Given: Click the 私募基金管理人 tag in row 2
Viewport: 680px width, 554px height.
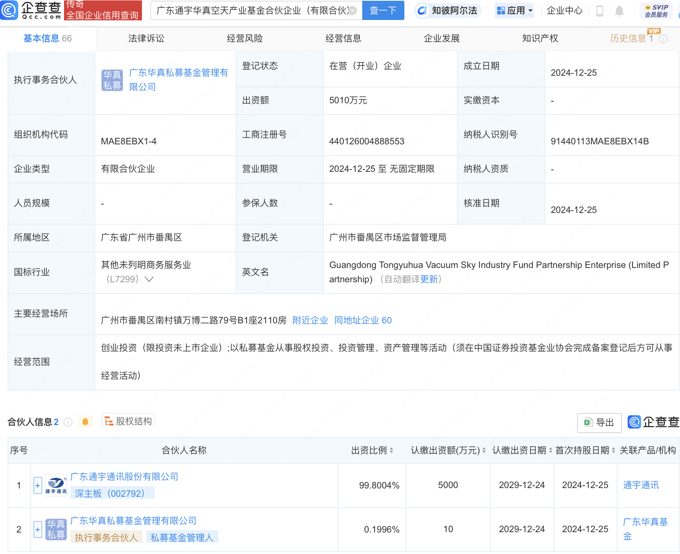Looking at the screenshot, I should click(182, 537).
